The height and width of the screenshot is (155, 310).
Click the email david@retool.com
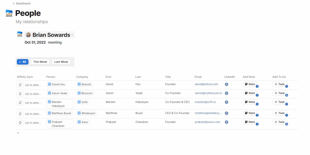click(206, 84)
